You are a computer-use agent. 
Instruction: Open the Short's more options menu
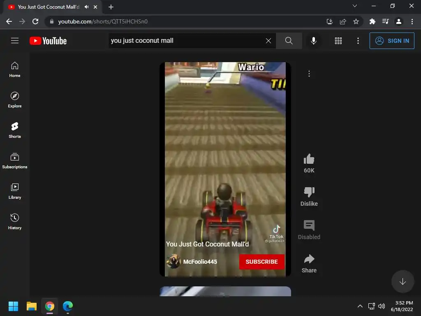click(x=309, y=74)
